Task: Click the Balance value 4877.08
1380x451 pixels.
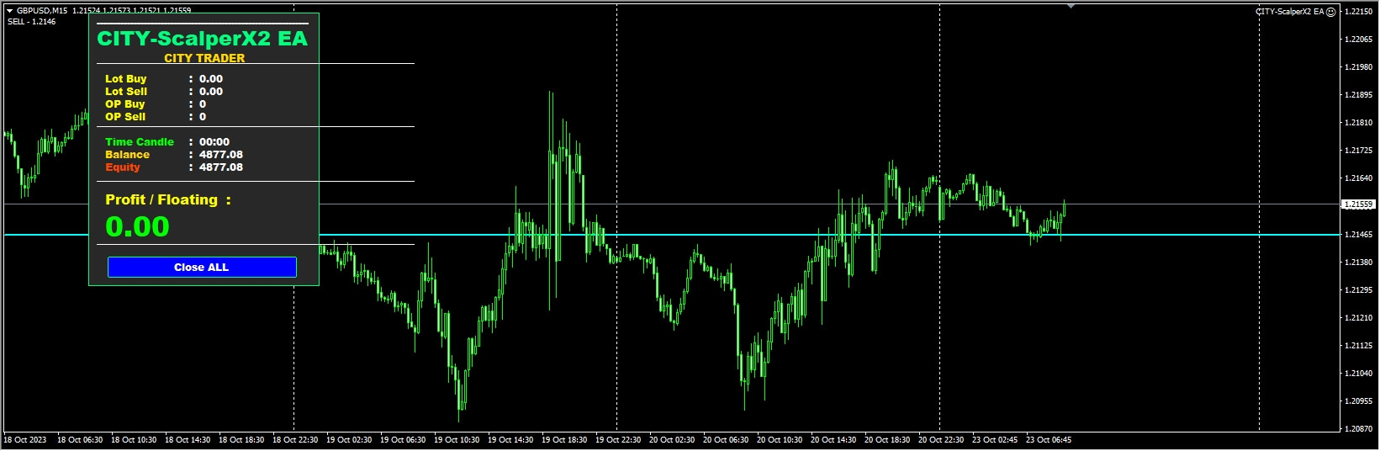Action: point(221,155)
